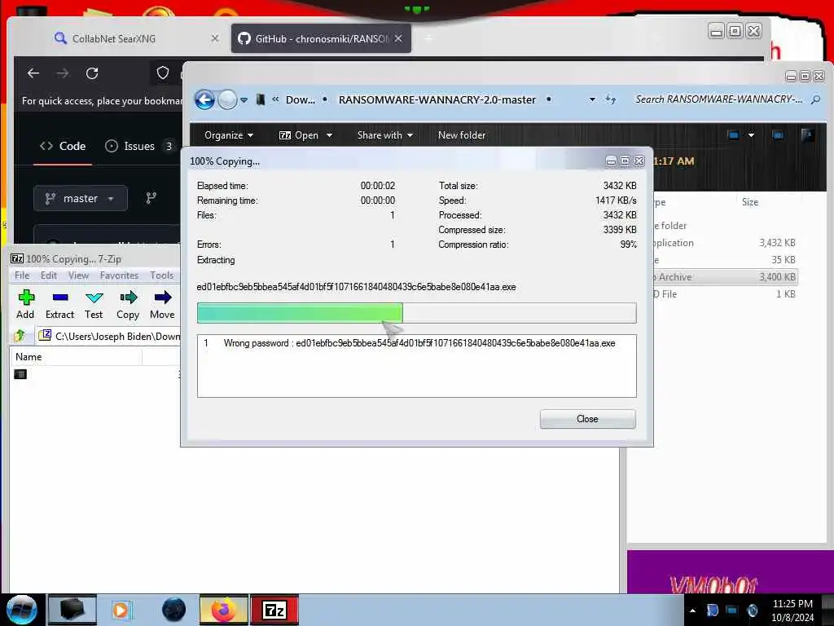Open the 7-Zip Favorites menu
The width and height of the screenshot is (834, 626).
pyautogui.click(x=119, y=276)
